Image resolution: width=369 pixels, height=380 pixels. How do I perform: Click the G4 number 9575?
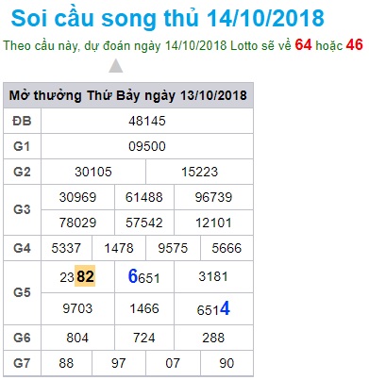(x=173, y=248)
